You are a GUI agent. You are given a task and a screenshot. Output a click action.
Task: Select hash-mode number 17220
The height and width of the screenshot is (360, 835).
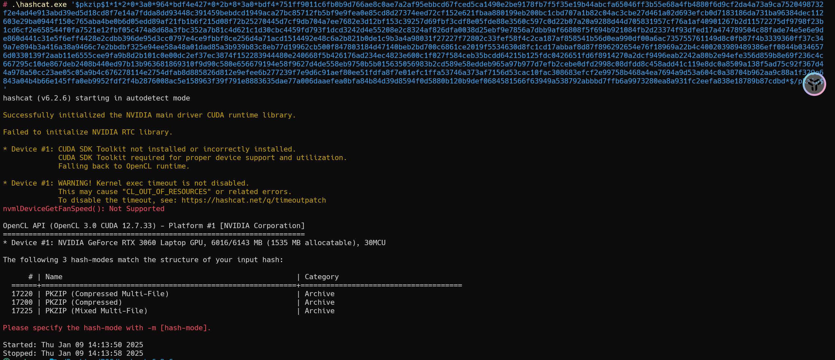pyautogui.click(x=22, y=294)
